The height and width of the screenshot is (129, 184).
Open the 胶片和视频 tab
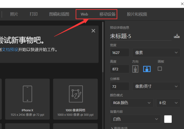[137, 14]
